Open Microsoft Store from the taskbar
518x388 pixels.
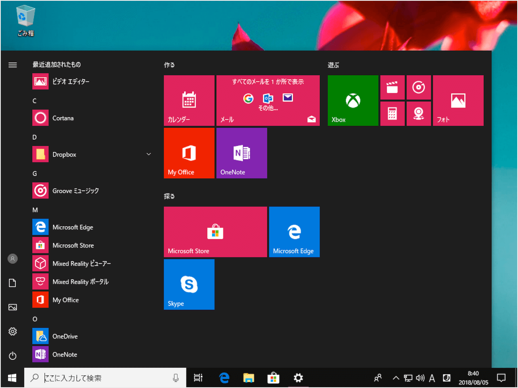point(273,378)
